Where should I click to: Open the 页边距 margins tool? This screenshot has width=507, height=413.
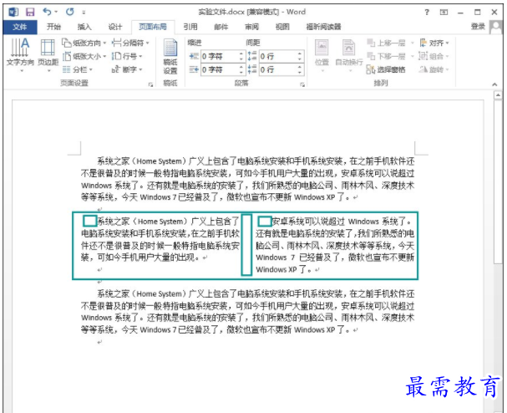tap(48, 55)
